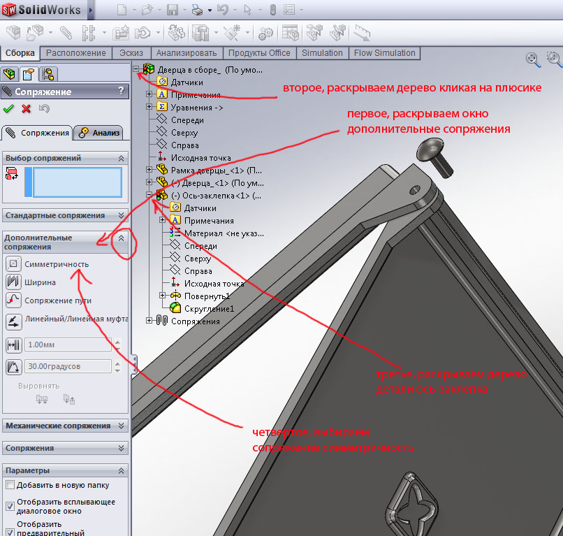Screen dimensions: 563x536
Task: Cancel the mate with the red X
Action: click(x=26, y=108)
